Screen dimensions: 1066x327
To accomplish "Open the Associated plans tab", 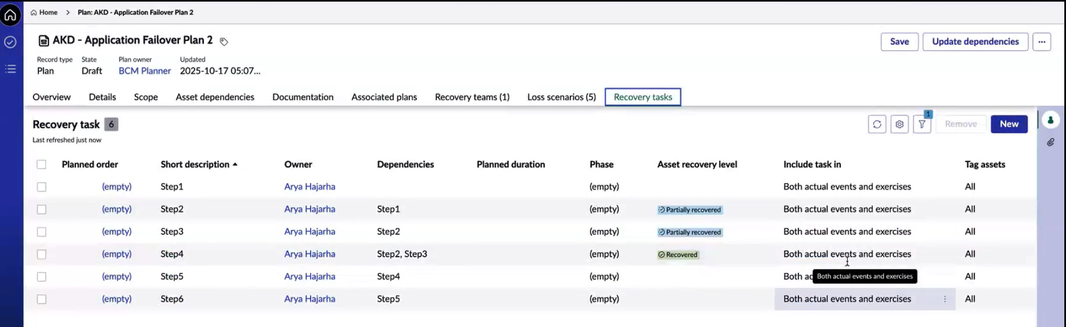I will pos(384,97).
